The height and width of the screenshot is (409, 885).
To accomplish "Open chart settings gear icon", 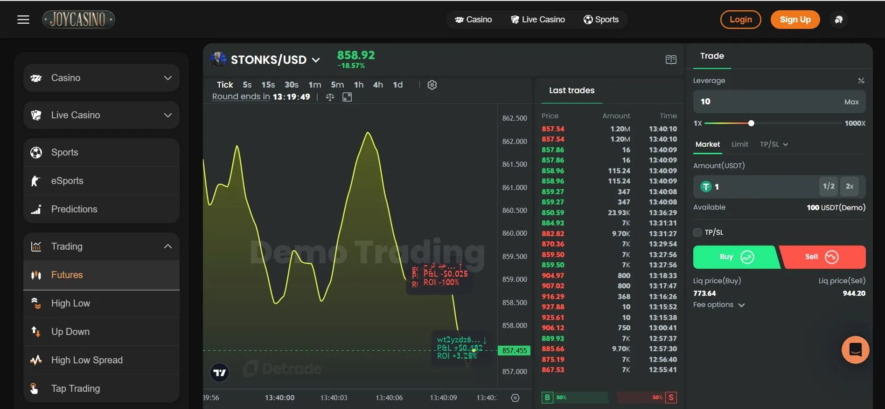I will click(432, 85).
